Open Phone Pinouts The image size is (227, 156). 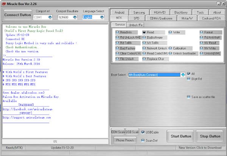[x=125, y=140]
